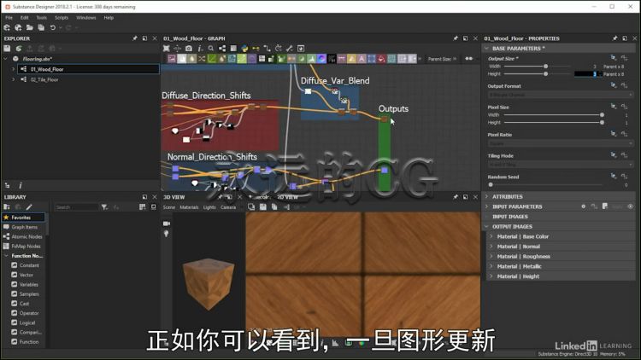The height and width of the screenshot is (360, 641).
Task: Click the magnifier search icon in the graph toolbar
Action: pos(211,48)
